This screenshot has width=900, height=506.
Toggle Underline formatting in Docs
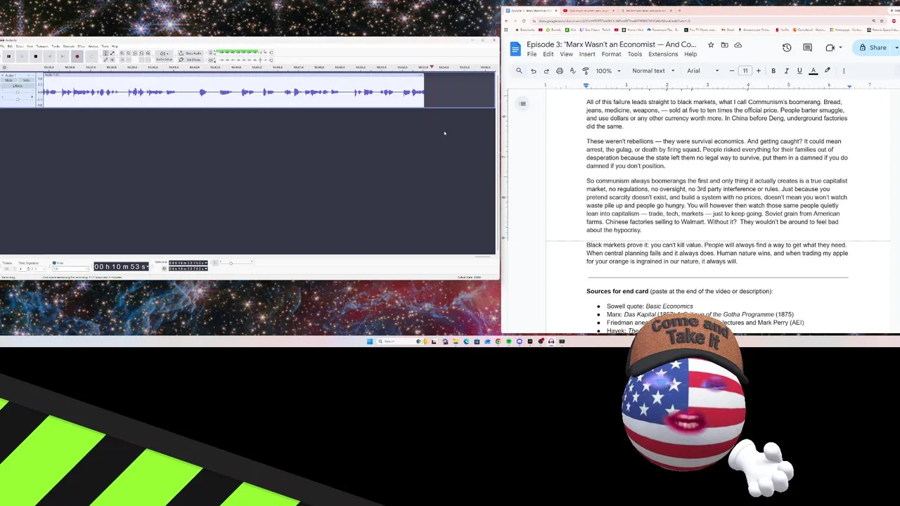[799, 71]
